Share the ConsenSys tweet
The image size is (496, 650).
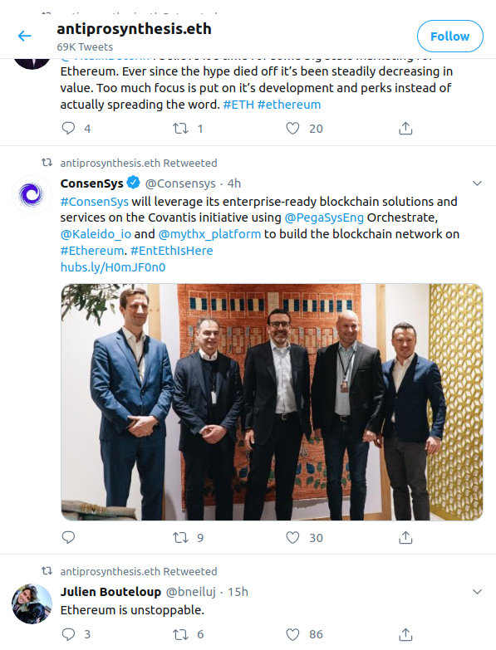coord(405,538)
